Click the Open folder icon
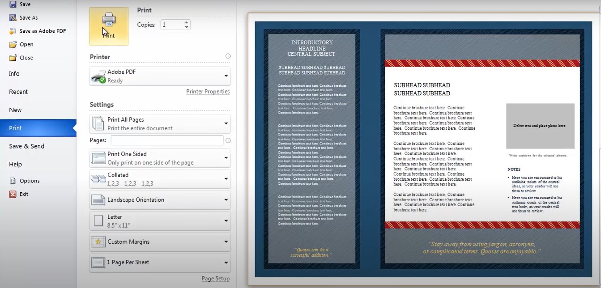Screen dimensions: 601x288 [x=13, y=44]
